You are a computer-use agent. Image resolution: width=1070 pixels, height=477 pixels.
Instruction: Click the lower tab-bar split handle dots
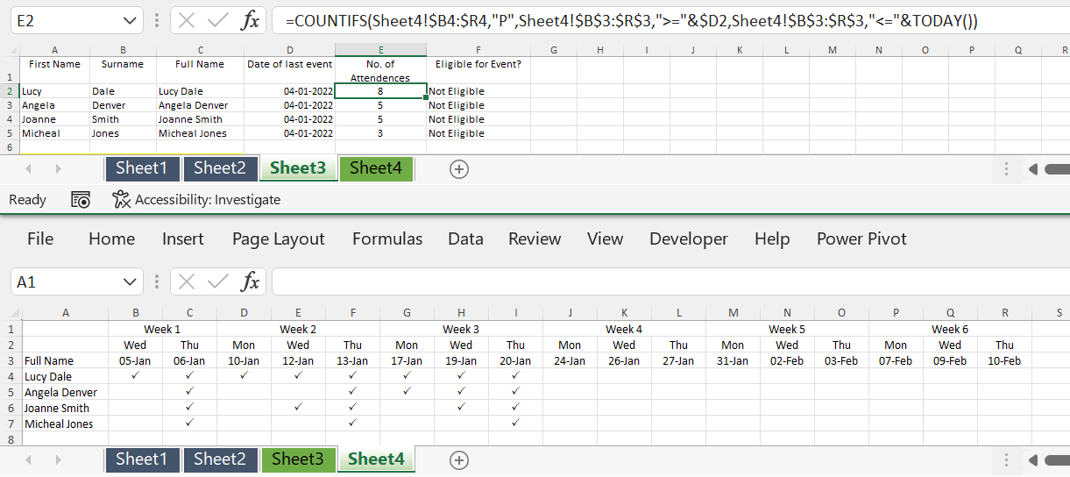(x=1006, y=459)
